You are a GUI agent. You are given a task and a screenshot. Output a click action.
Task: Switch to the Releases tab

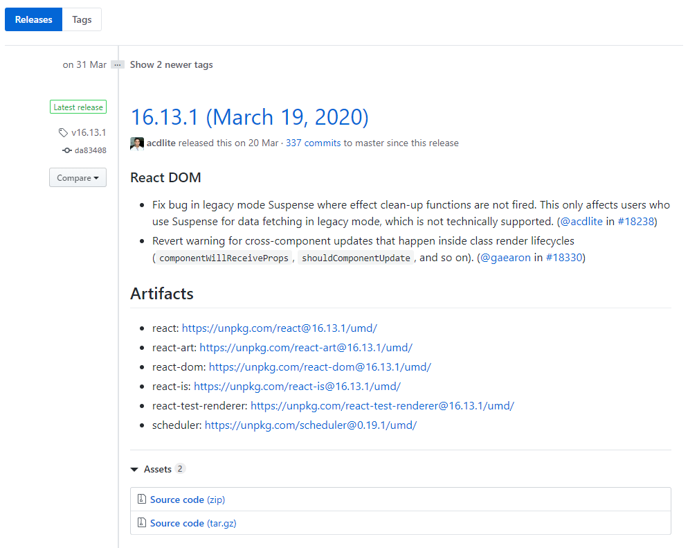tap(33, 19)
